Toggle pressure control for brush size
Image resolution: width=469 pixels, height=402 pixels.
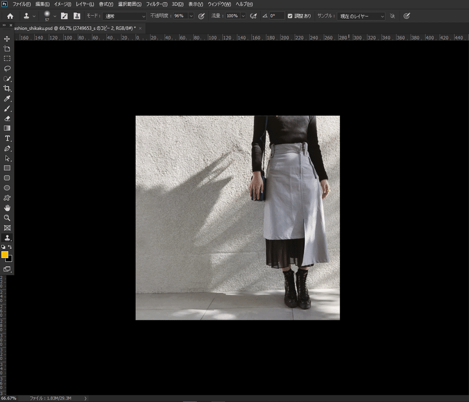[406, 16]
